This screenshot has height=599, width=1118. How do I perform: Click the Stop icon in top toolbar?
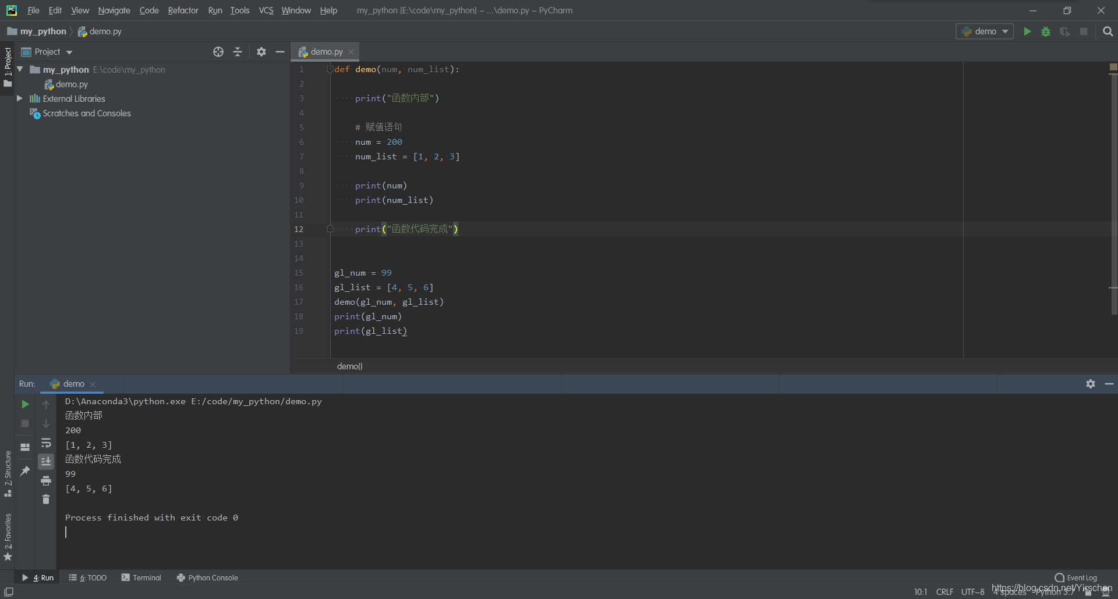coord(1084,31)
